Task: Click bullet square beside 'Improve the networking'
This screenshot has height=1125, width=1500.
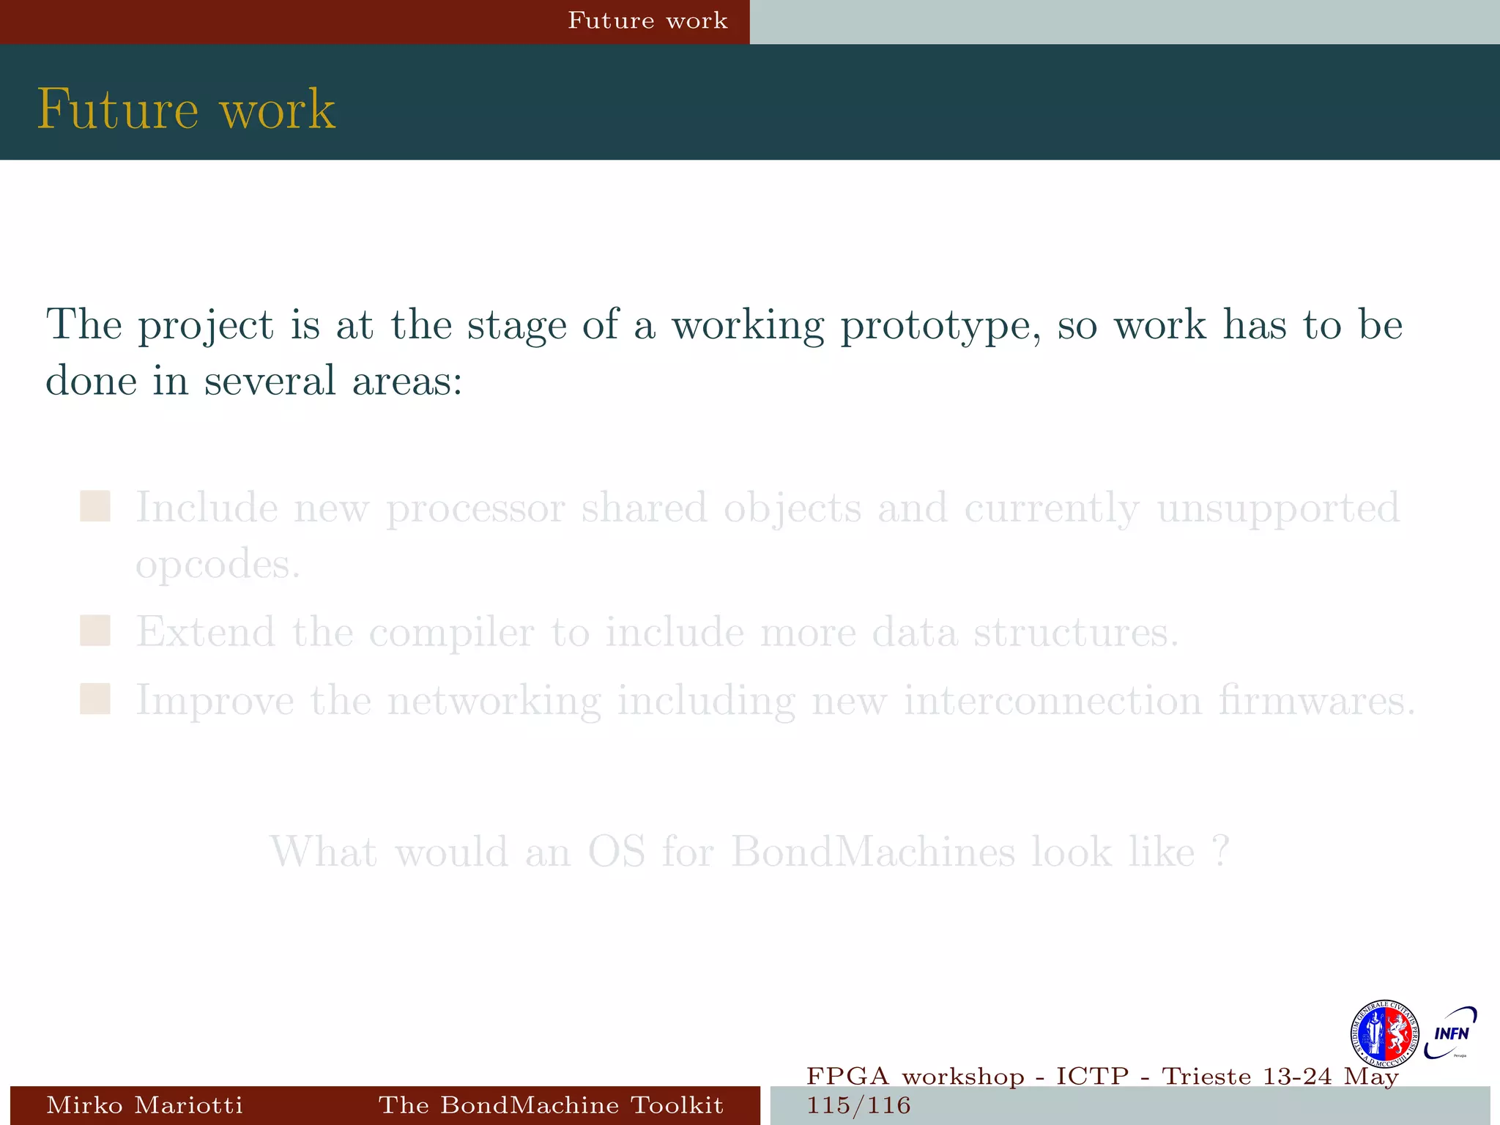Action: click(95, 699)
